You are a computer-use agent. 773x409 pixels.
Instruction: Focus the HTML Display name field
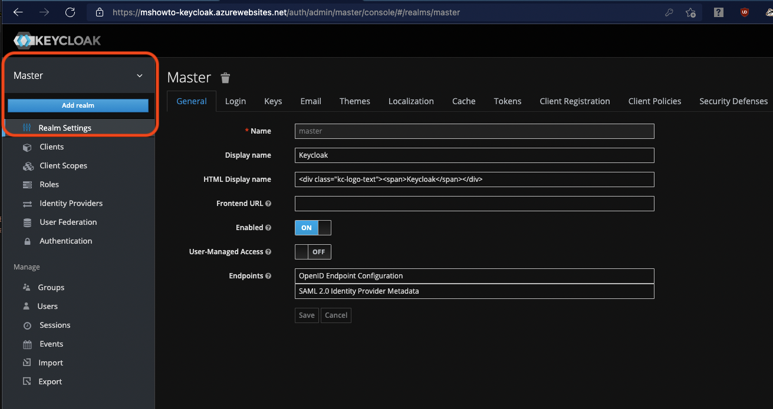(475, 179)
